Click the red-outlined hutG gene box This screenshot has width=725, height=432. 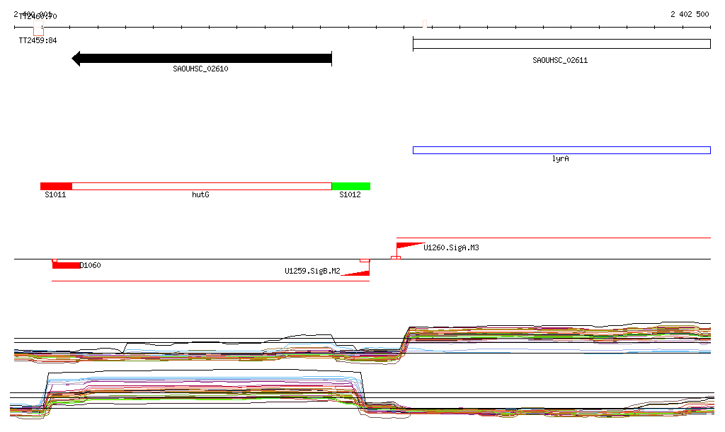[x=202, y=186]
